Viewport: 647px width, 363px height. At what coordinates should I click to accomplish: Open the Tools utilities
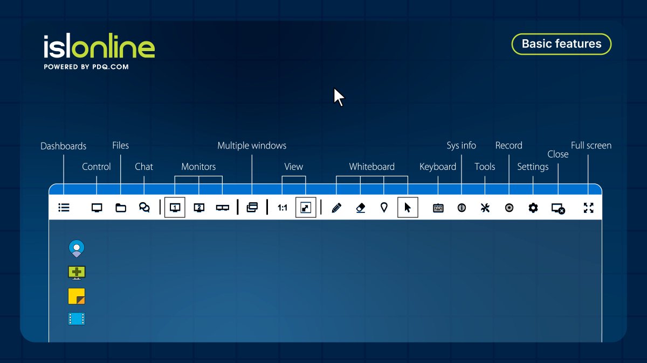point(485,208)
